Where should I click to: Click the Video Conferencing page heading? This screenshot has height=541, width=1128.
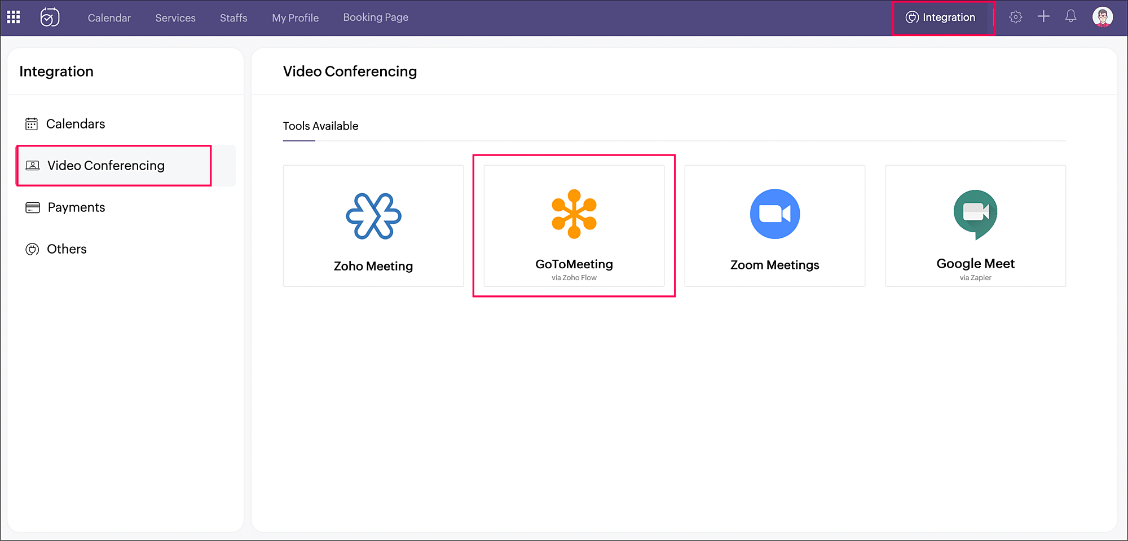[350, 72]
